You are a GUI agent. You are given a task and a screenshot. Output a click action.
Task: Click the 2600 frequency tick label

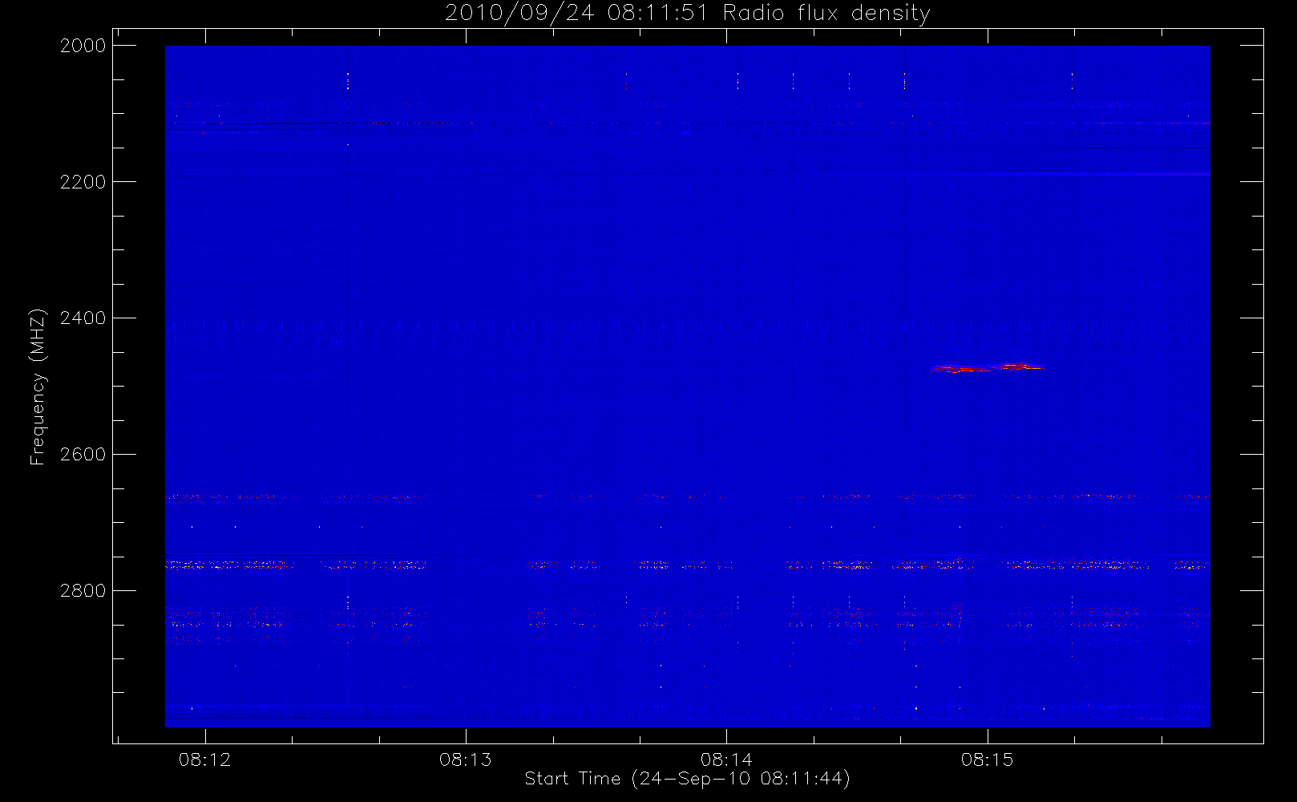point(83,455)
